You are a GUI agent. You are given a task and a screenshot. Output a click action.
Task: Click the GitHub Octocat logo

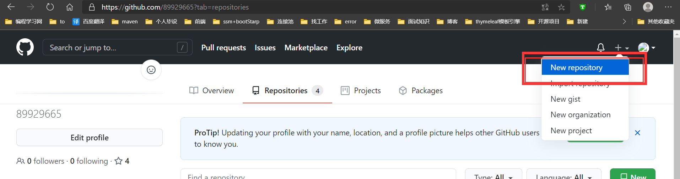point(25,47)
